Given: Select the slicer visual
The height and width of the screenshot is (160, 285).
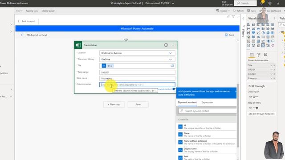Looking at the screenshot, I should coord(248,41).
